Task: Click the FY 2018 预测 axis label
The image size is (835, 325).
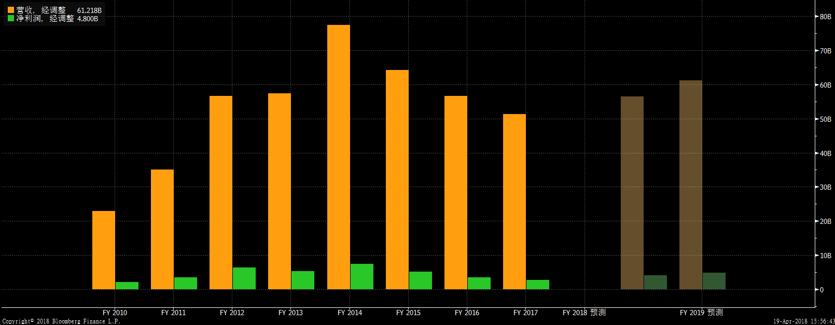Action: (584, 313)
